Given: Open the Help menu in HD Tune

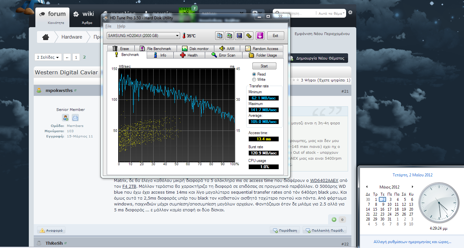Looking at the screenshot, I should pos(121,26).
